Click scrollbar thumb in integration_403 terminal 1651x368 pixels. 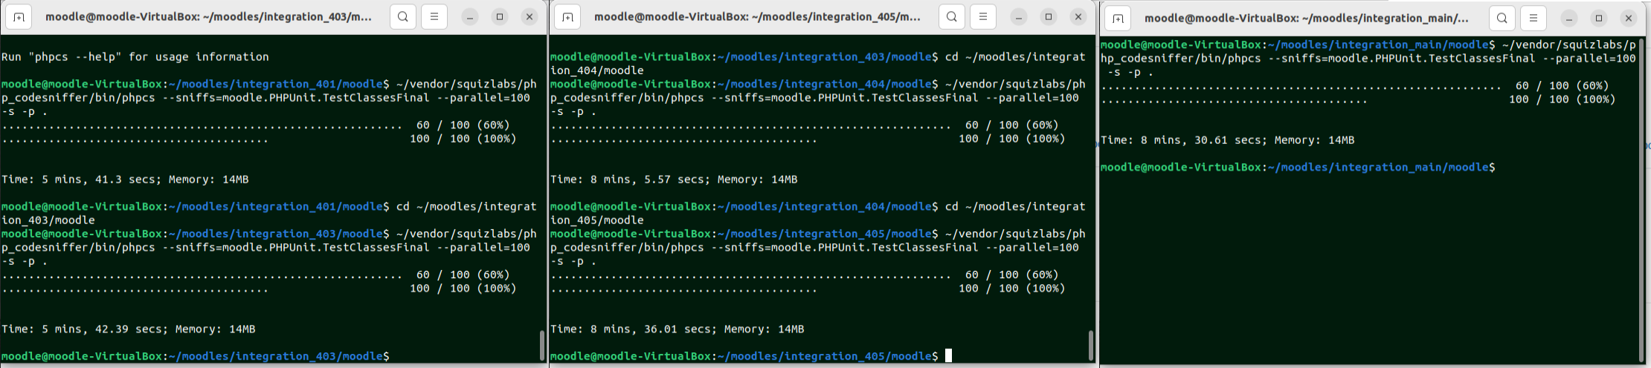pyautogui.click(x=542, y=345)
